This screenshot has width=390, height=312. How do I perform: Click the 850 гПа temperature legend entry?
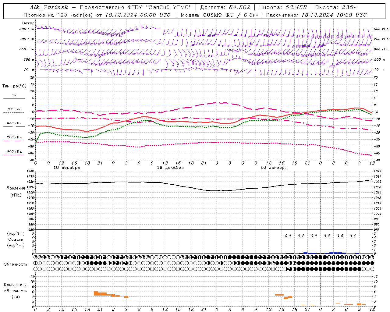(x=14, y=123)
